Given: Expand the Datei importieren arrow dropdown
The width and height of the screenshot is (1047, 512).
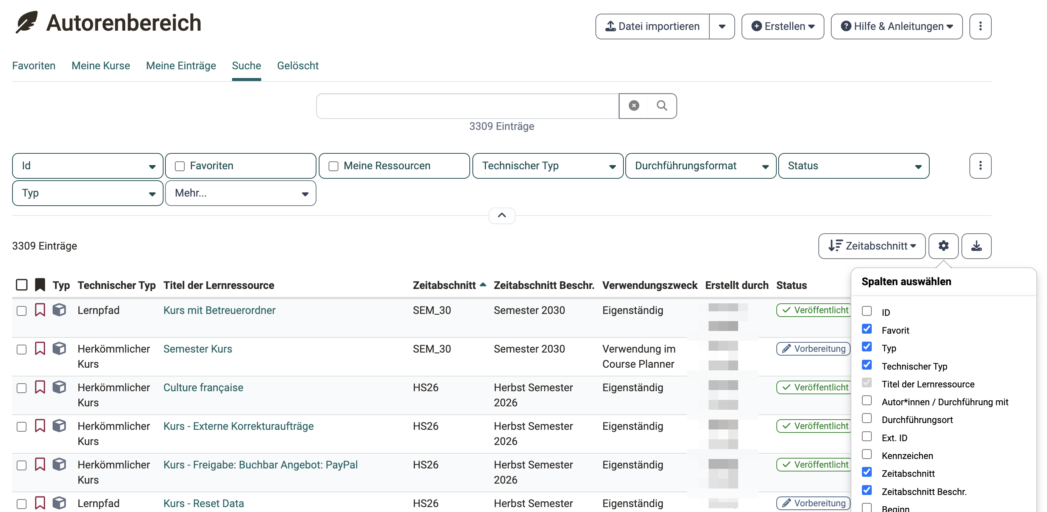Looking at the screenshot, I should pyautogui.click(x=722, y=27).
